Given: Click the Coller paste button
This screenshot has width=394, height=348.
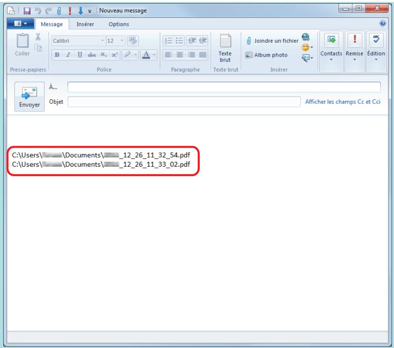Looking at the screenshot, I should tap(23, 44).
